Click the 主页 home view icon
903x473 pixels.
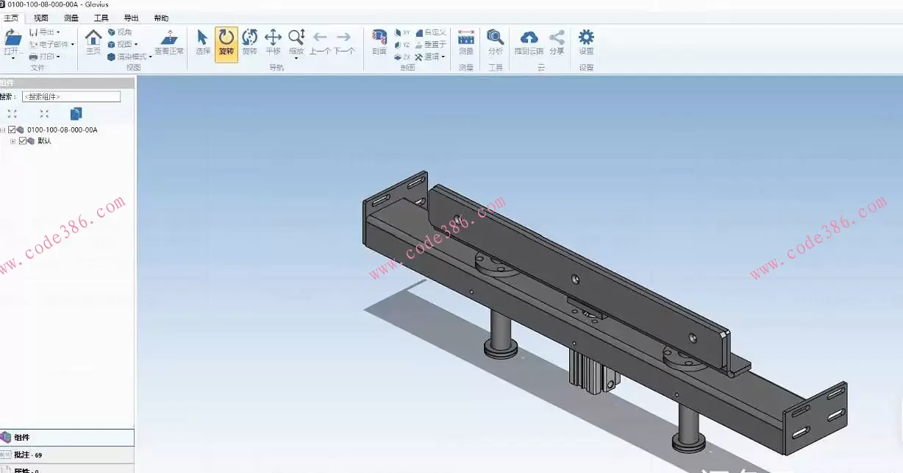tap(93, 43)
